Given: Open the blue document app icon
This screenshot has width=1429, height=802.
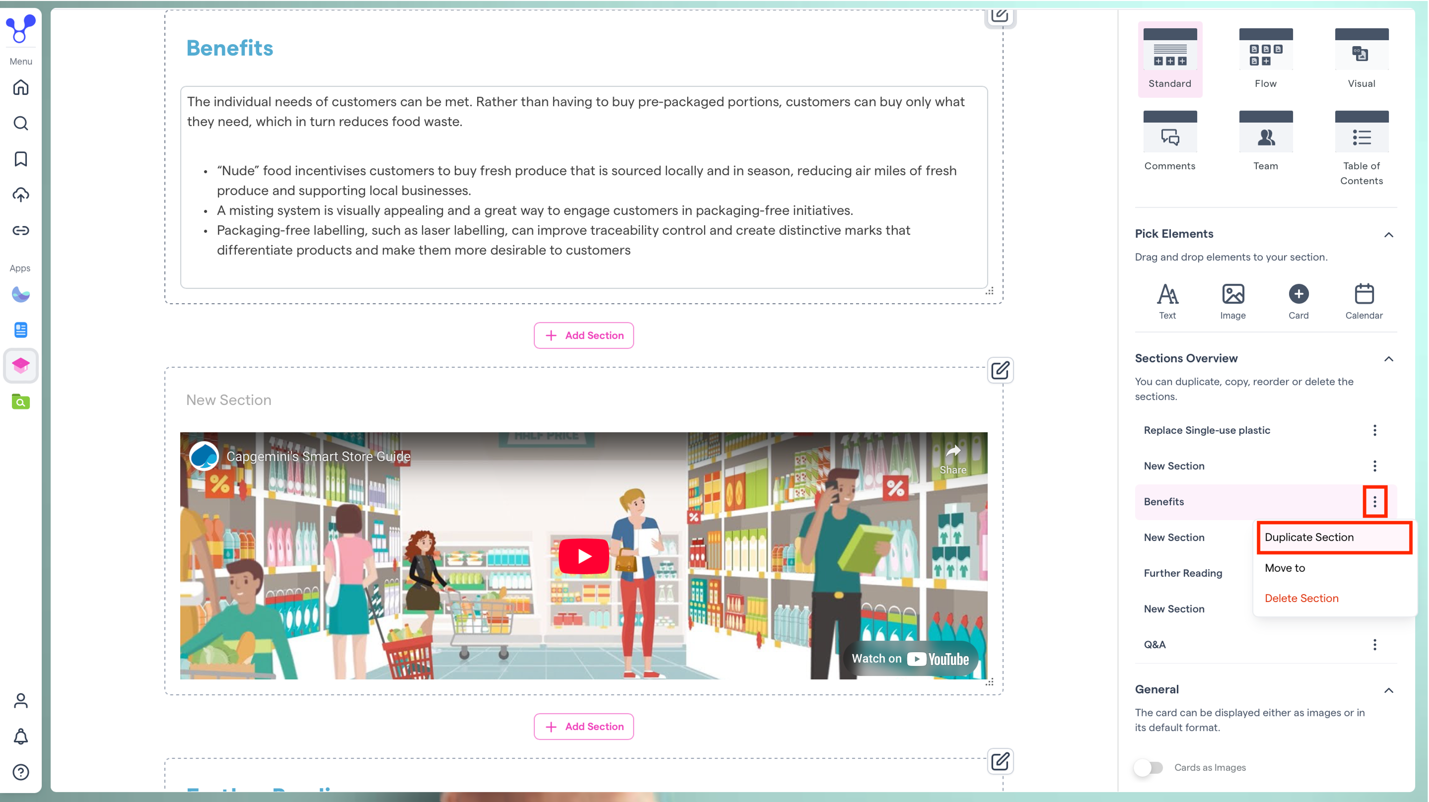Looking at the screenshot, I should [x=20, y=330].
